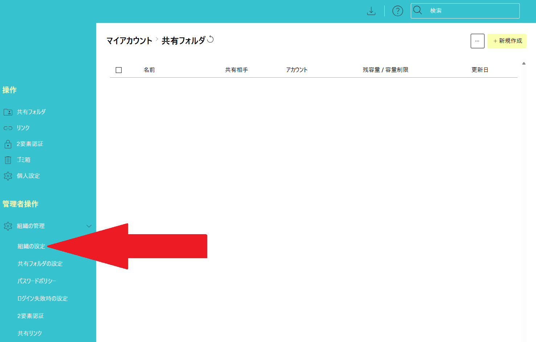The height and width of the screenshot is (342, 536).
Task: Open help via question mark icon
Action: pyautogui.click(x=398, y=11)
